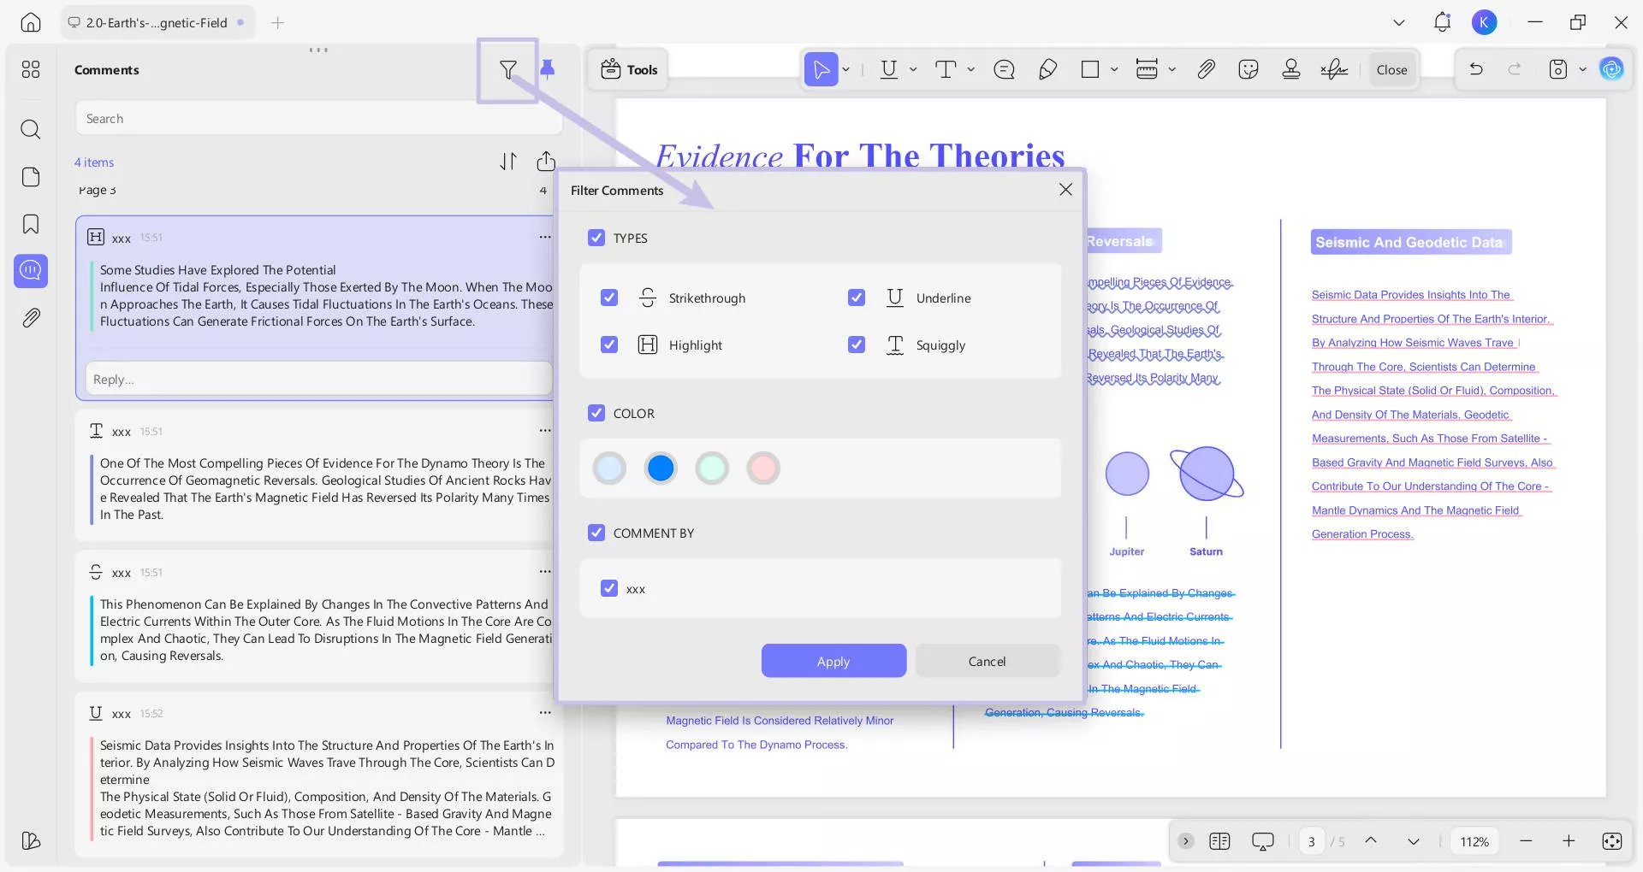1643x872 pixels.
Task: Open more options for underline comment
Action: [545, 712]
